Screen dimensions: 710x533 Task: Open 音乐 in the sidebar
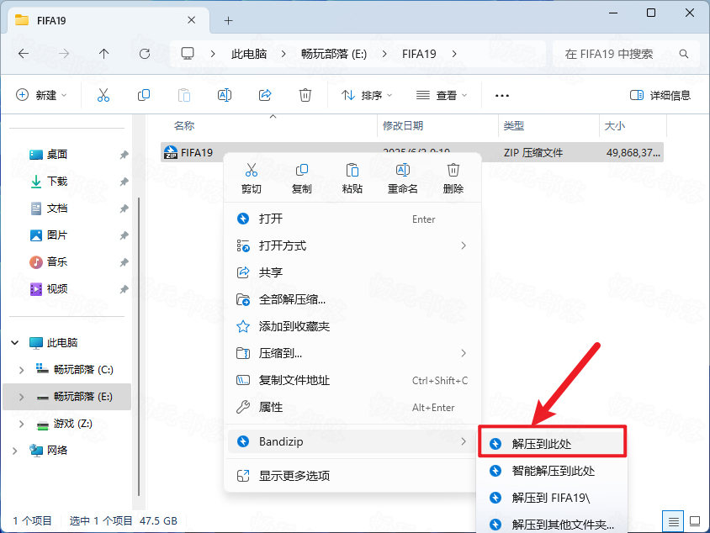[57, 261]
